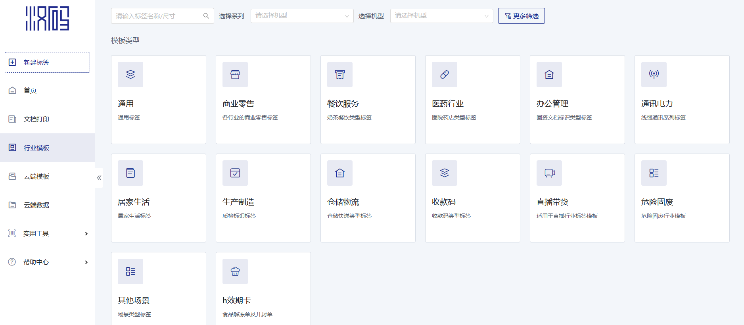This screenshot has height=325, width=744.
Task: Click the 更多筛选 button
Action: (521, 16)
